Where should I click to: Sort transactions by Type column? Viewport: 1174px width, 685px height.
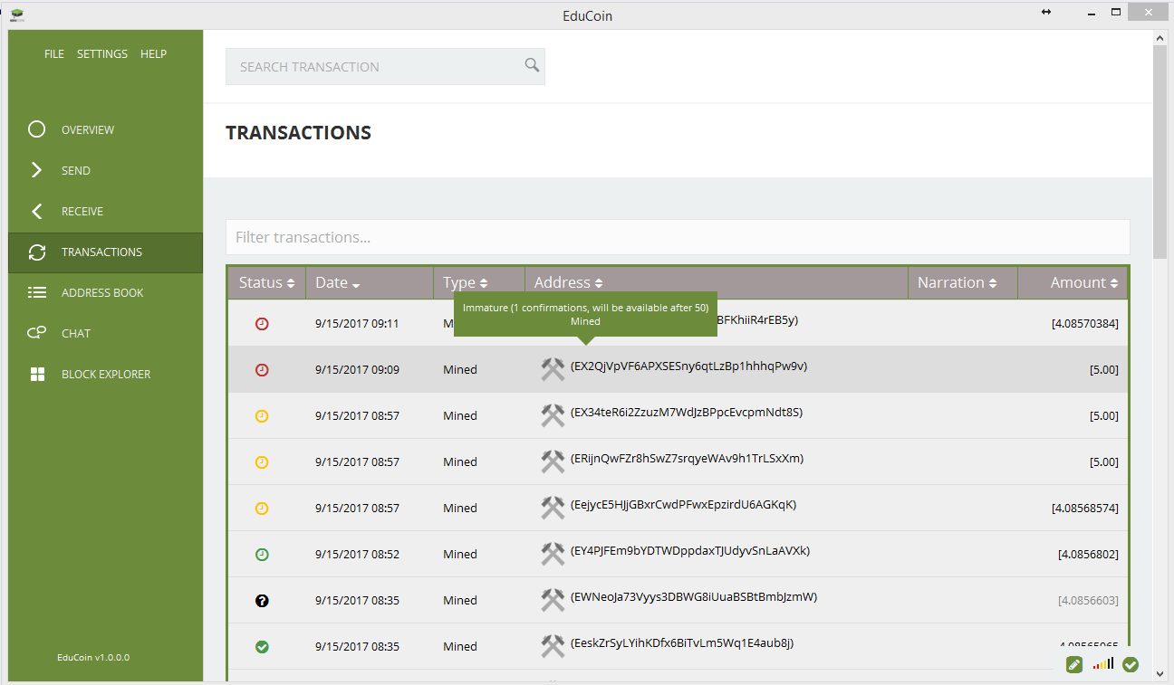[x=479, y=282]
